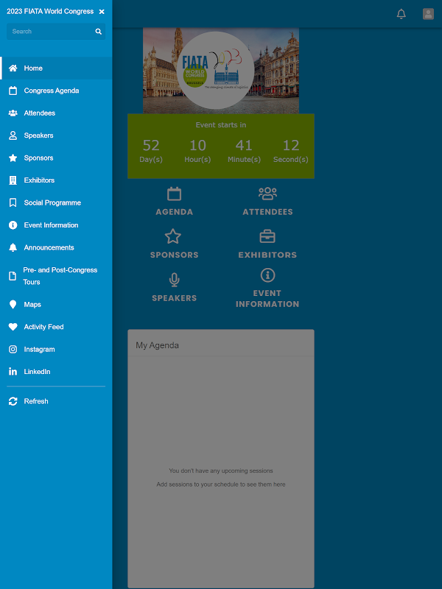Click the Instagram logo icon
This screenshot has height=589, width=442.
click(13, 349)
